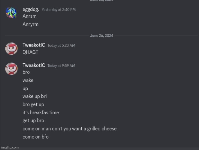The height and width of the screenshot is (150, 199).
Task: Click TweakotIC's avatar on the 9:59 AM message
Action: (x=11, y=69)
